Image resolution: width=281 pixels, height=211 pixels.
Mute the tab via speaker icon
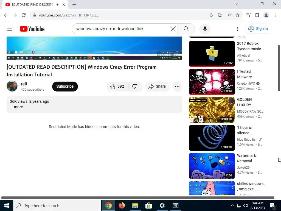point(58,5)
